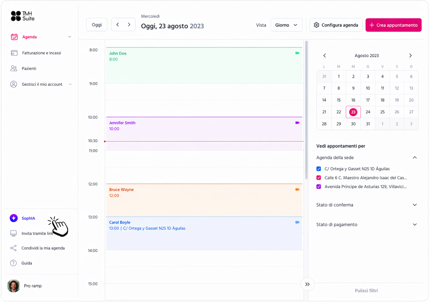Click the Gestisci il mio account user icon
The width and height of the screenshot is (430, 302).
[14, 84]
